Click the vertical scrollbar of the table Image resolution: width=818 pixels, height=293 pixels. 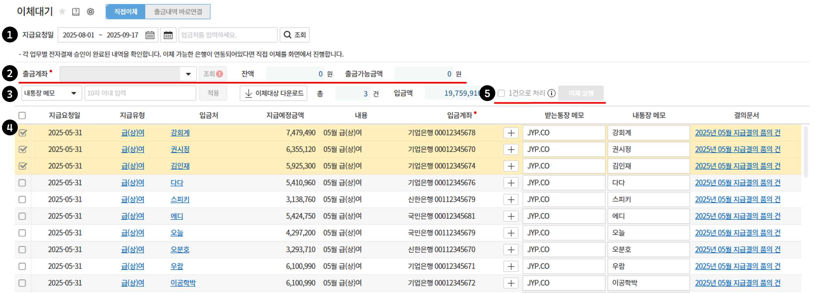(x=805, y=152)
